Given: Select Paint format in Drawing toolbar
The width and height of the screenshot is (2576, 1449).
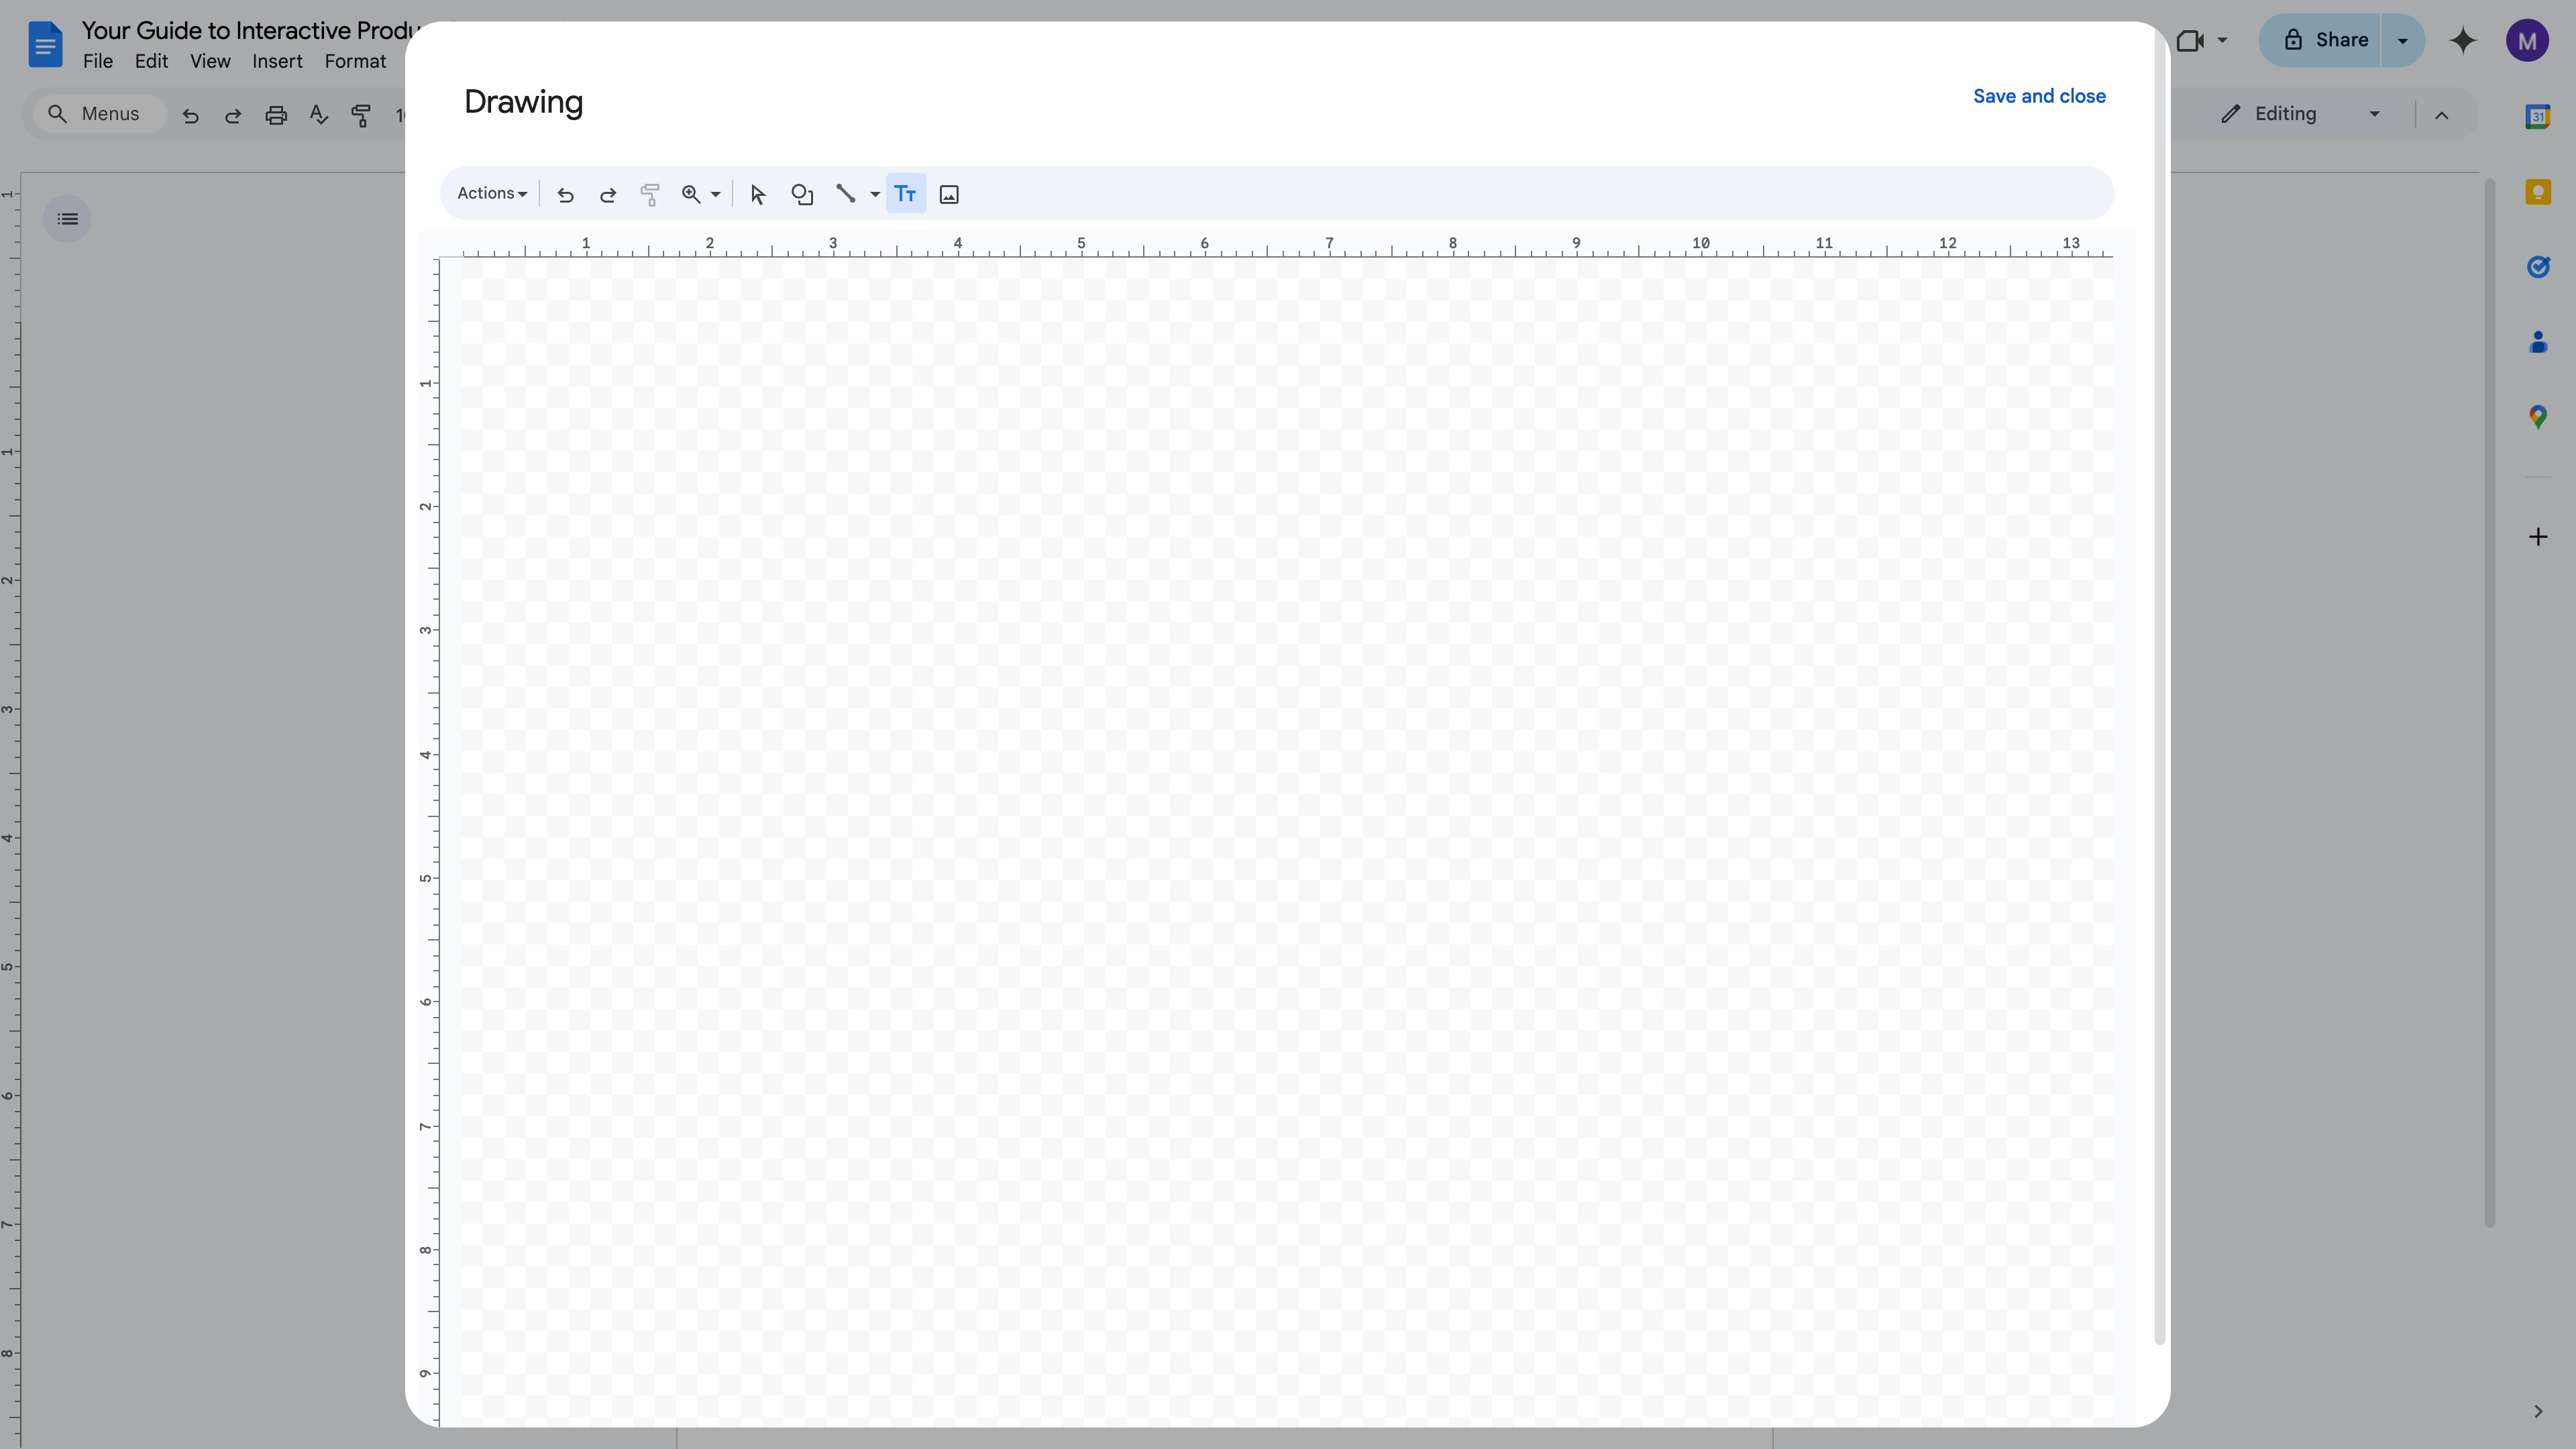Looking at the screenshot, I should coord(649,195).
